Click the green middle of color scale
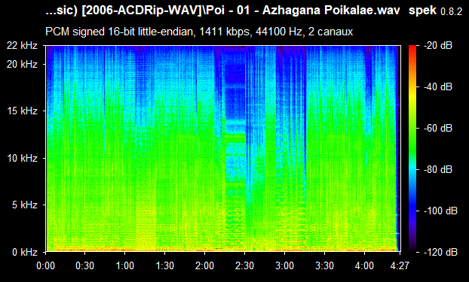The image size is (469, 282). coord(412,129)
